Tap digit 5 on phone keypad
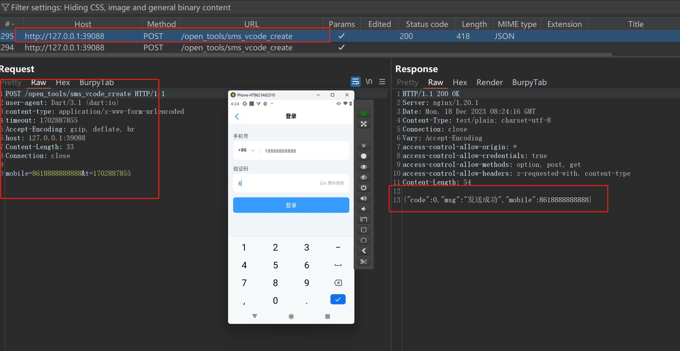The width and height of the screenshot is (680, 351). coord(275,265)
